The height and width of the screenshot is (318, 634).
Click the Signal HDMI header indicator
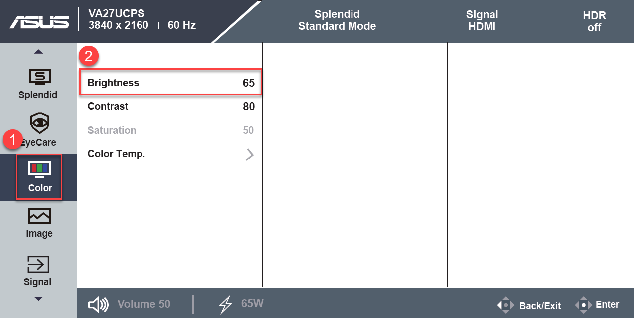482,21
